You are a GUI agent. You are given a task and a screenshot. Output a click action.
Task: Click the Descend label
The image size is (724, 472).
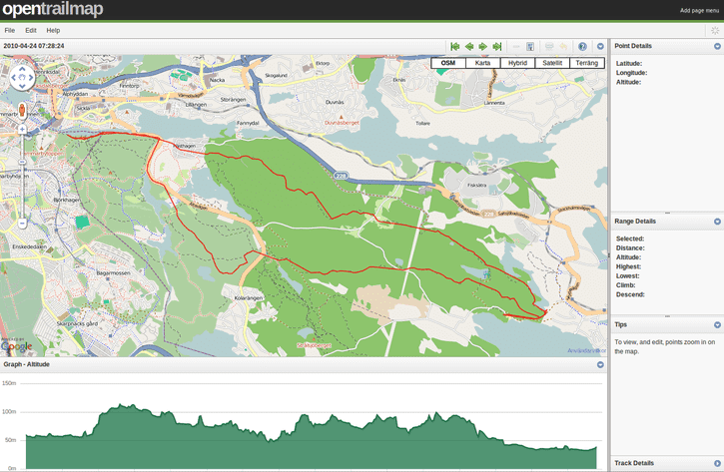[630, 294]
